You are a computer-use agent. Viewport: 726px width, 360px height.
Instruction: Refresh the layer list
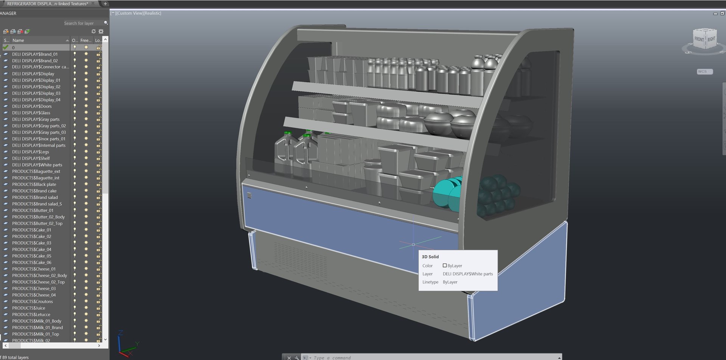coord(93,31)
